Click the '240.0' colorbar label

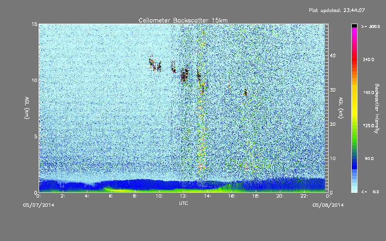pyautogui.click(x=368, y=59)
